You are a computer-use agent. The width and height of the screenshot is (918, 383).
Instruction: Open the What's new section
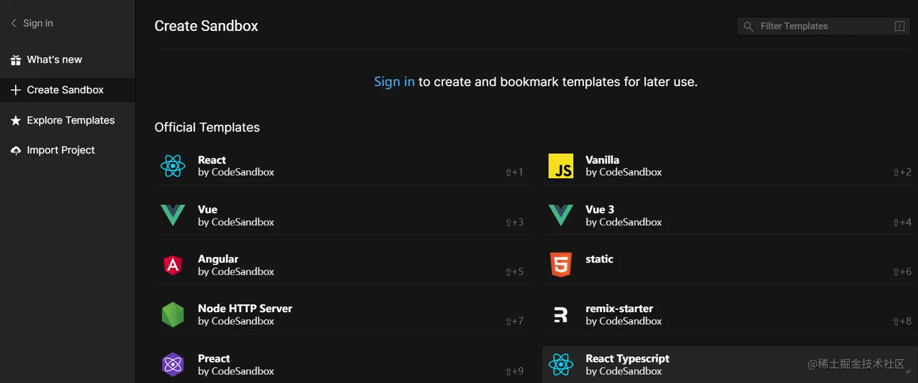pyautogui.click(x=54, y=60)
